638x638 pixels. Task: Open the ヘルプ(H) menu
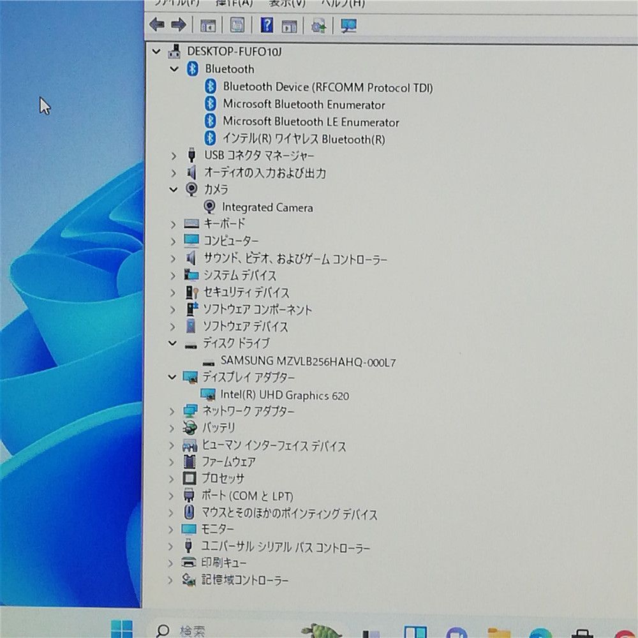point(343,3)
